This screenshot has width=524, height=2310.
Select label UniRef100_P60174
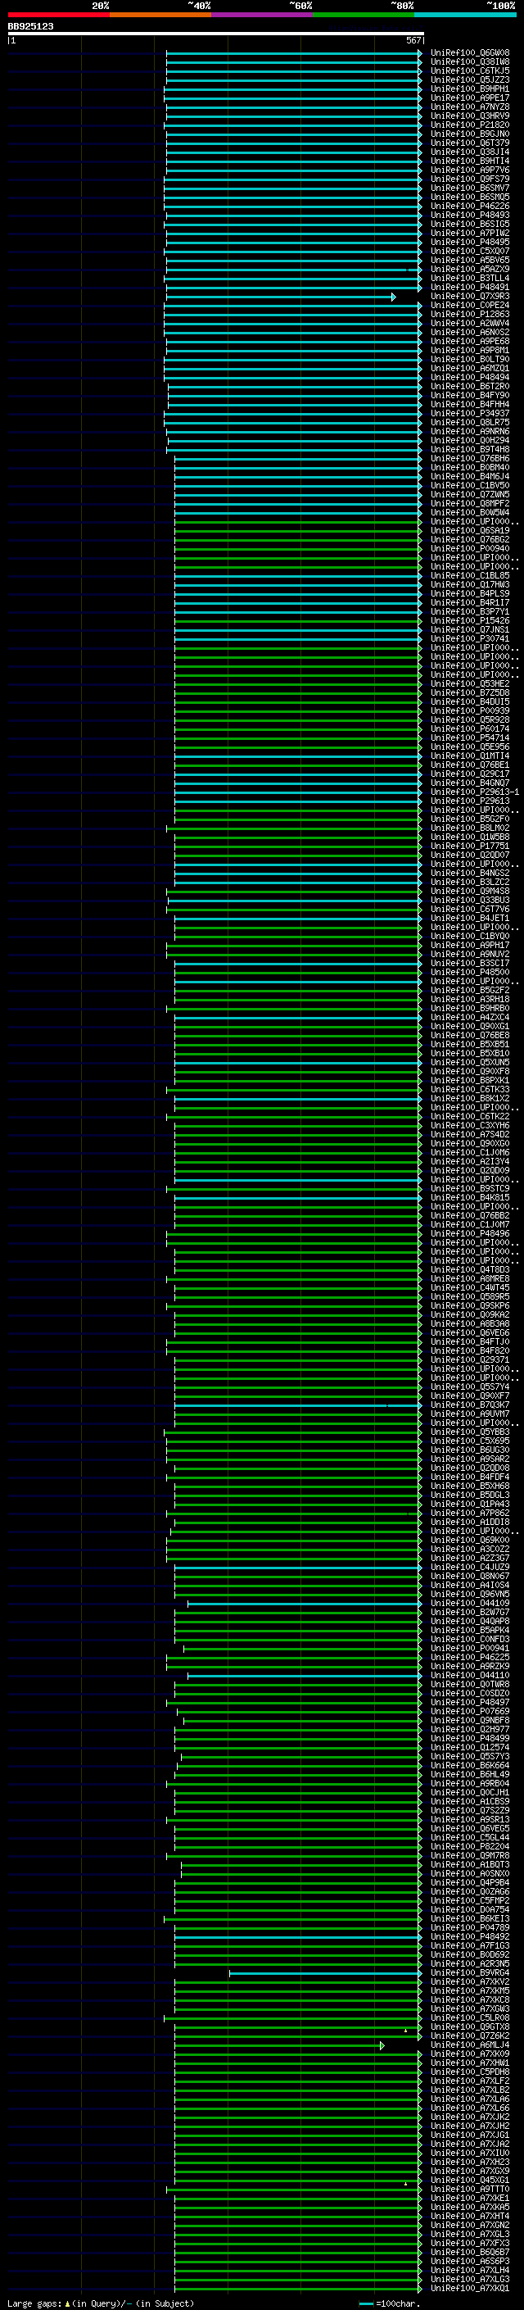(x=470, y=729)
